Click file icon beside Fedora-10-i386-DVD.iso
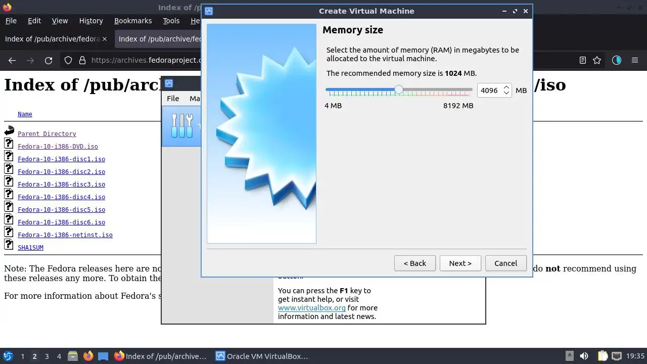 coord(9,144)
